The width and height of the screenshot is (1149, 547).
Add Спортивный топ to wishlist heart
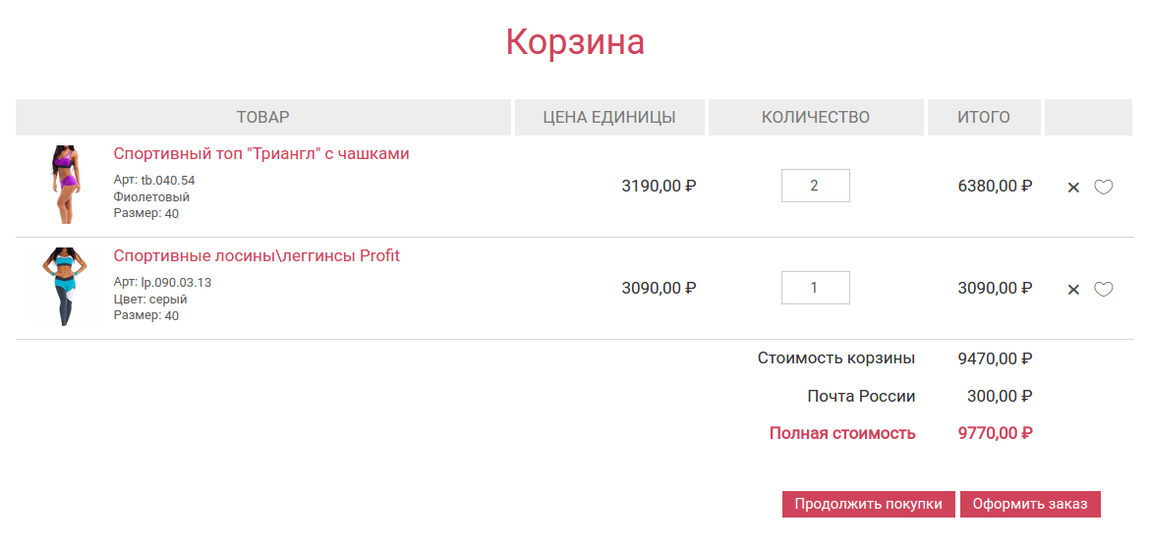click(x=1104, y=187)
